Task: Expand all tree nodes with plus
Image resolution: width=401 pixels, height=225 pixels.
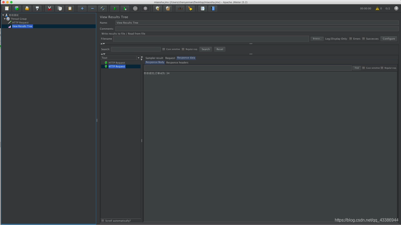Action: [x=82, y=8]
